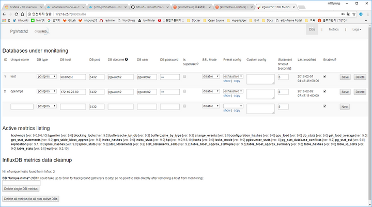Toggle Enabled checkbox for test row
This screenshot has width=372, height=207.
point(324,76)
